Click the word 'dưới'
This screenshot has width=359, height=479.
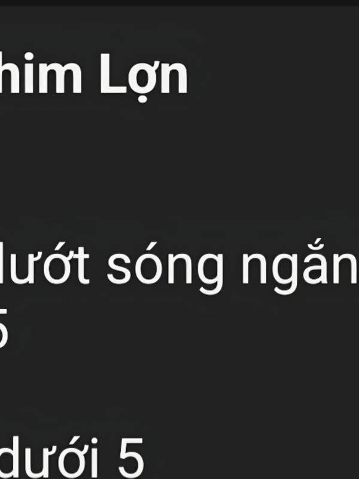coord(49,459)
